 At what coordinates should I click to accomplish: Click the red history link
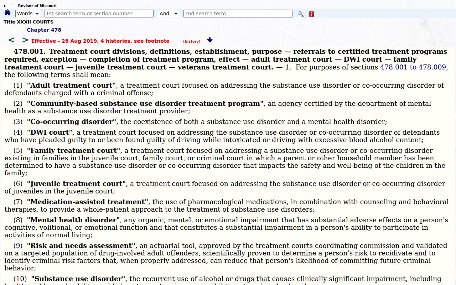click(x=192, y=41)
